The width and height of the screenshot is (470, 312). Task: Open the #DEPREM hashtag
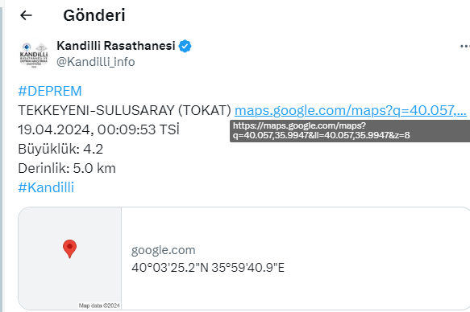[x=50, y=91]
